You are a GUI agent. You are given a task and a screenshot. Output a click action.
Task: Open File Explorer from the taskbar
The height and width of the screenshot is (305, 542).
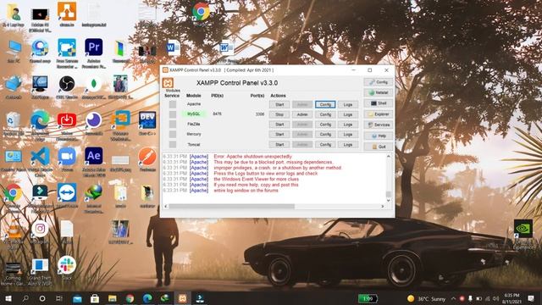click(113, 298)
